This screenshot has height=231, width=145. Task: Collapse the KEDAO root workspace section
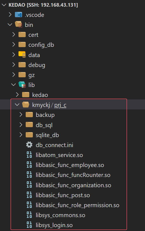click(4, 5)
